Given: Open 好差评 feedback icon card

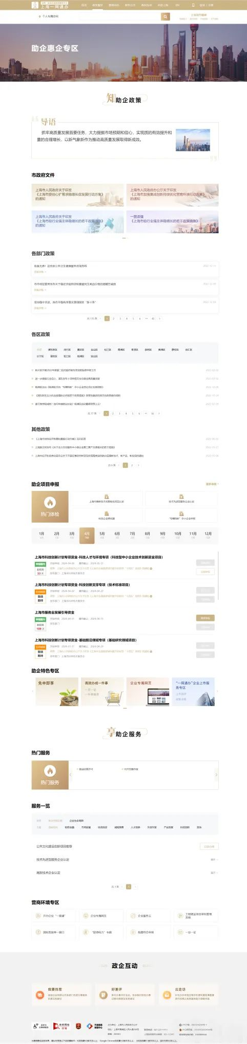Looking at the screenshot, I should tap(125, 994).
